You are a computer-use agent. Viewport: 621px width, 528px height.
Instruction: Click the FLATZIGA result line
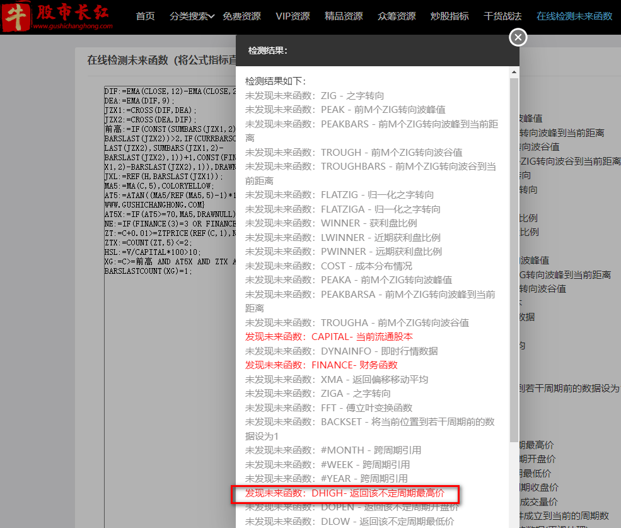(342, 209)
